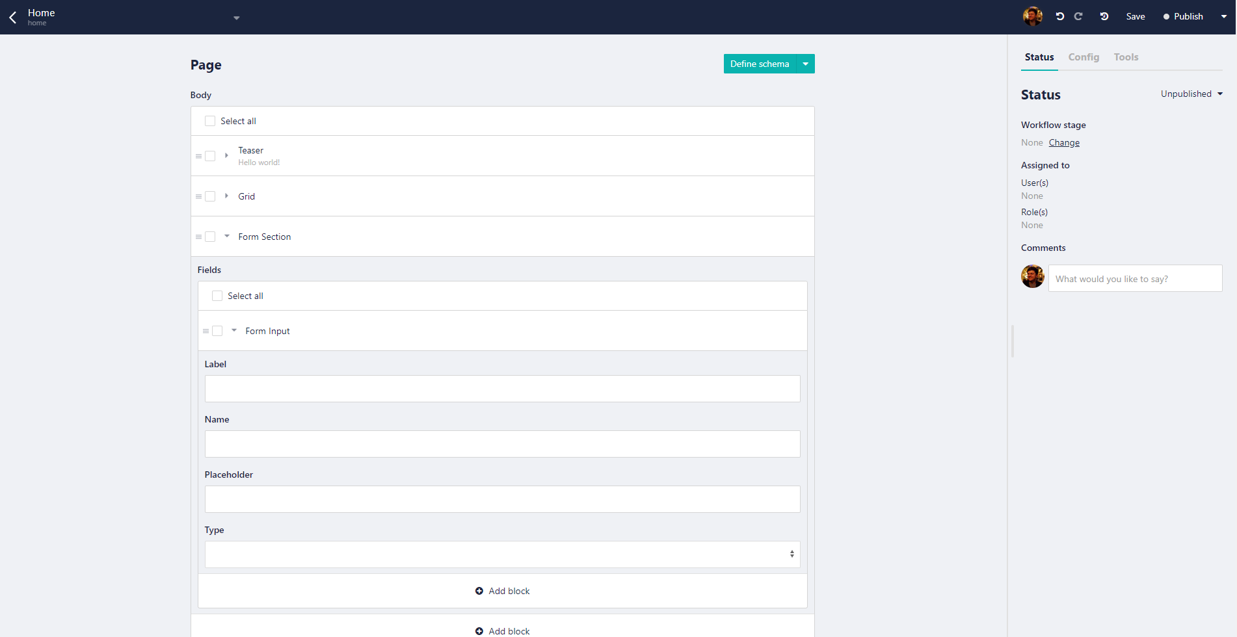
Task: Check the Select all checkbox under Body
Action: click(209, 121)
